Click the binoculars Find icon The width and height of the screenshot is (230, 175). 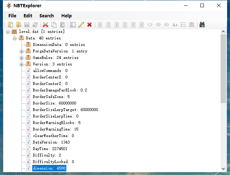click(202, 25)
